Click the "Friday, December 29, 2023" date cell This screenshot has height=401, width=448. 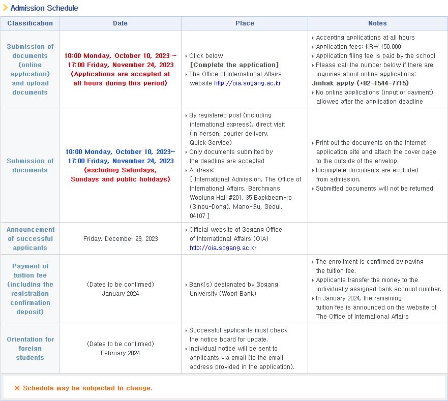tap(121, 239)
